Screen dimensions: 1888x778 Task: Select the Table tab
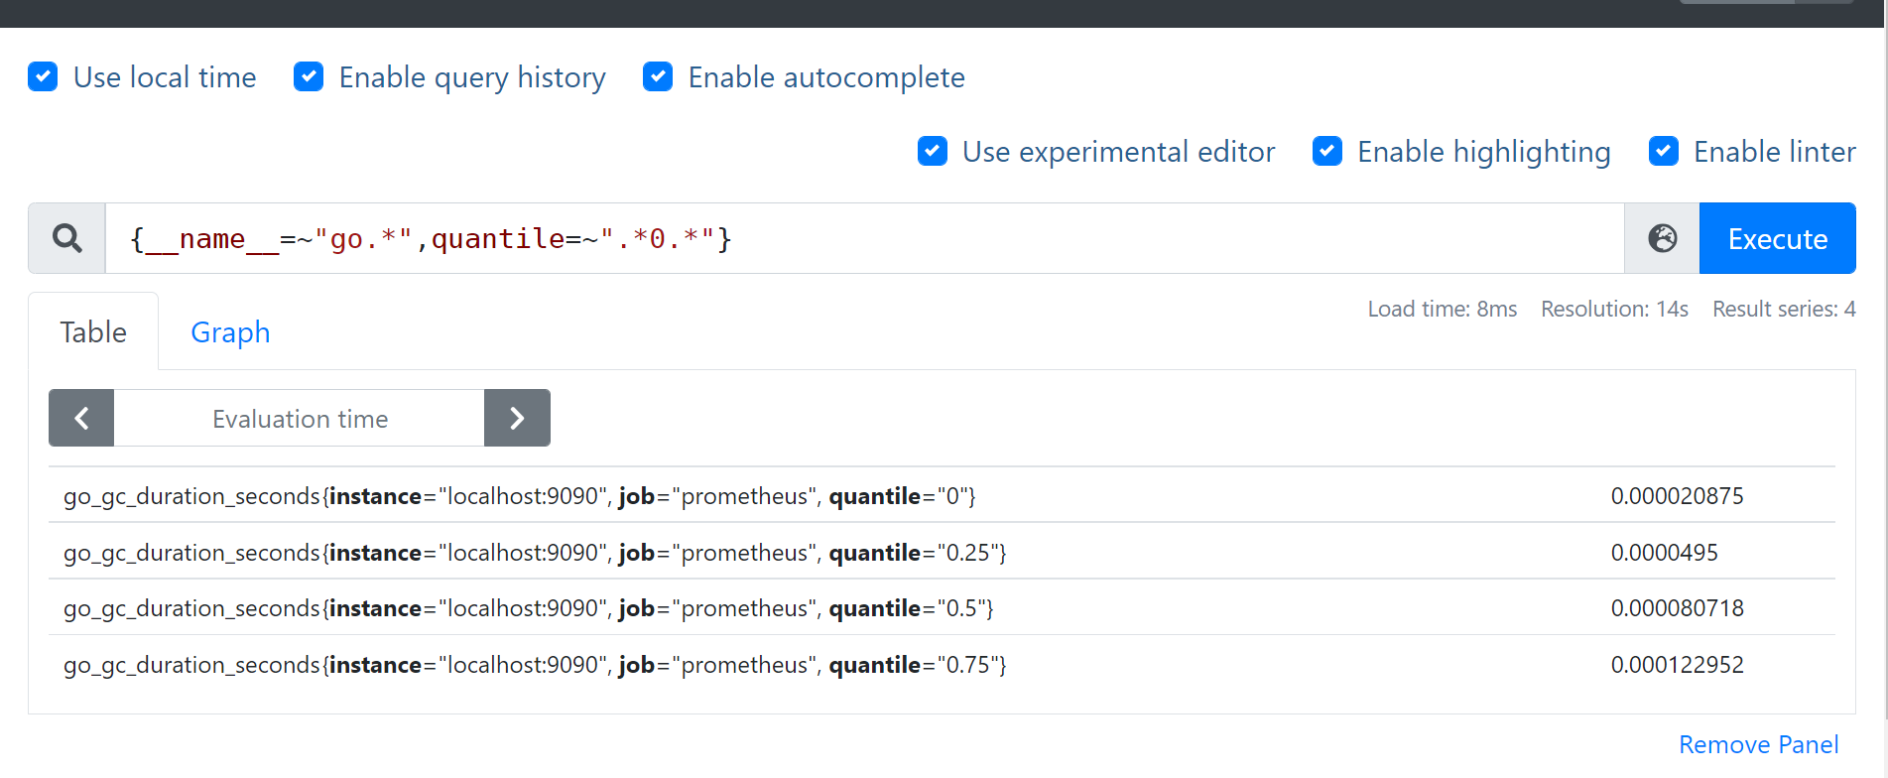click(x=93, y=332)
